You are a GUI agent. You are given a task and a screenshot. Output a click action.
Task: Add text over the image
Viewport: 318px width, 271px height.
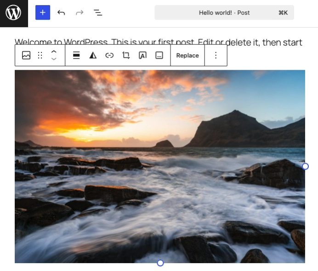point(142,55)
